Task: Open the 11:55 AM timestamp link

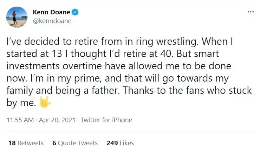Action: click(x=20, y=120)
